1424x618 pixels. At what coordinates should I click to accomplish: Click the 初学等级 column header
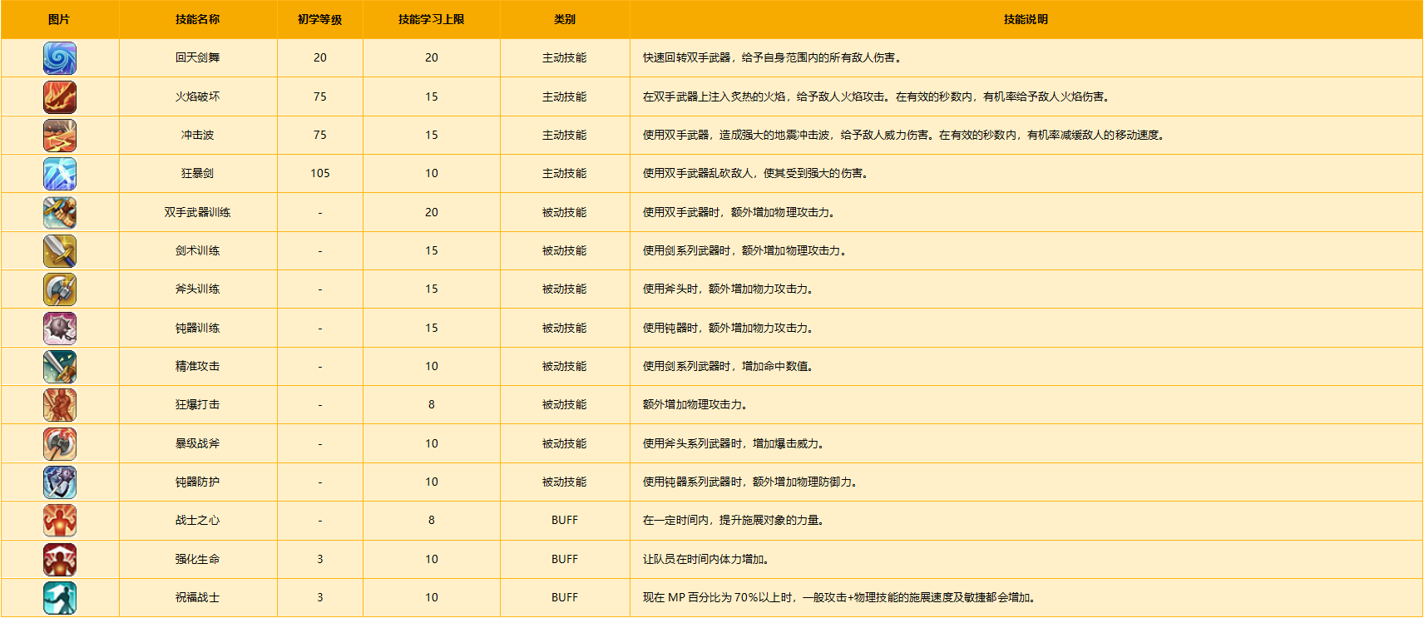pos(320,19)
